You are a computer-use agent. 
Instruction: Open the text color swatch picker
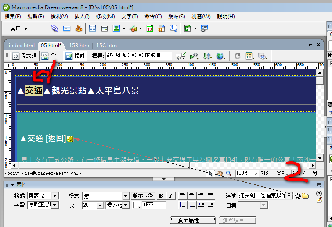click(137, 205)
